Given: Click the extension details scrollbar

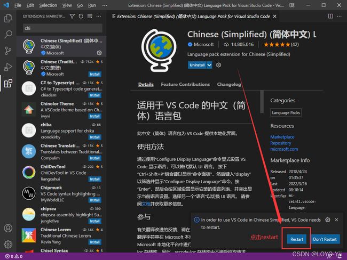Looking at the screenshot, I should [262, 102].
